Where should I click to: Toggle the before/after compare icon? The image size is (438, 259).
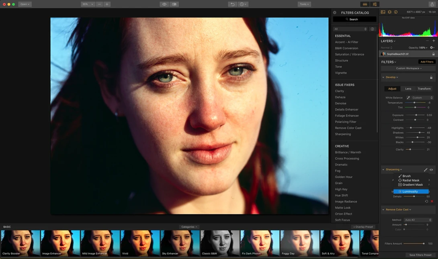(x=174, y=4)
